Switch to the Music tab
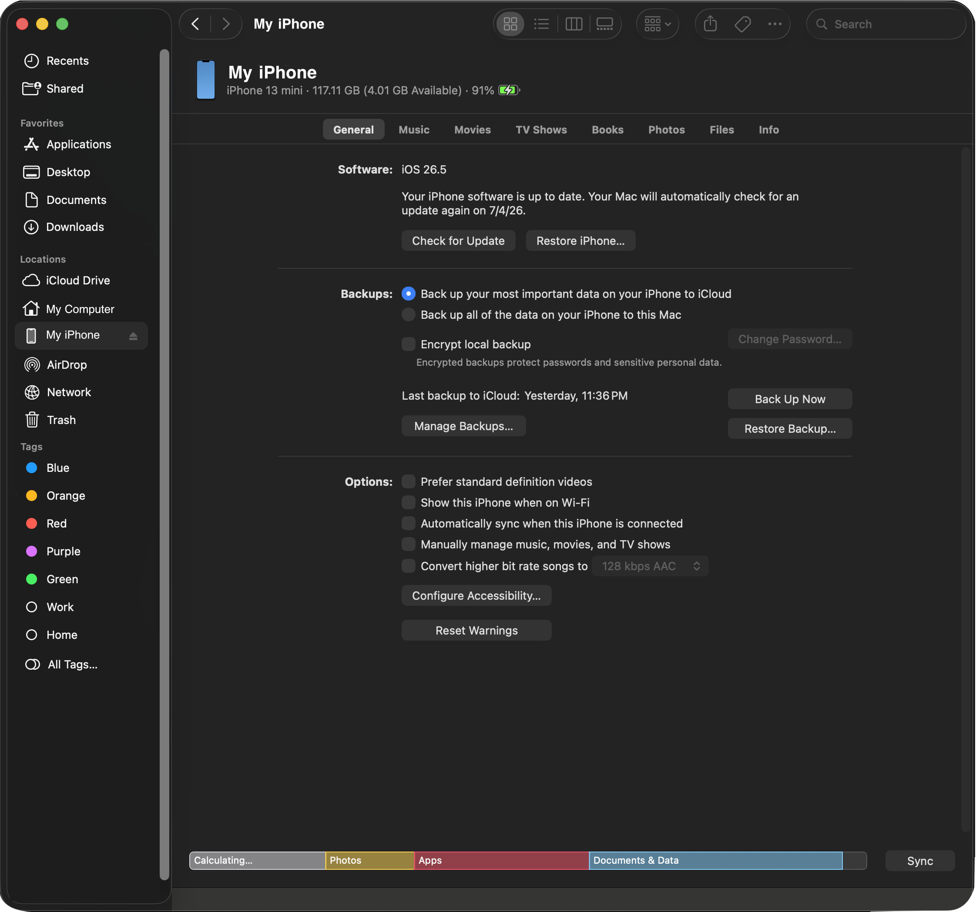 coord(414,130)
